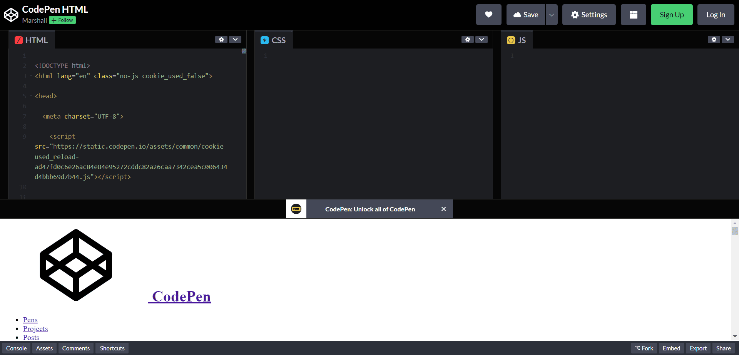Toggle the Console panel

point(17,348)
